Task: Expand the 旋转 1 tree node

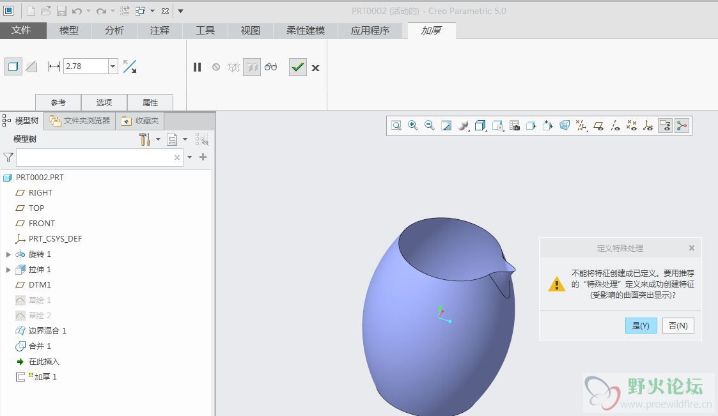Action: tap(8, 254)
